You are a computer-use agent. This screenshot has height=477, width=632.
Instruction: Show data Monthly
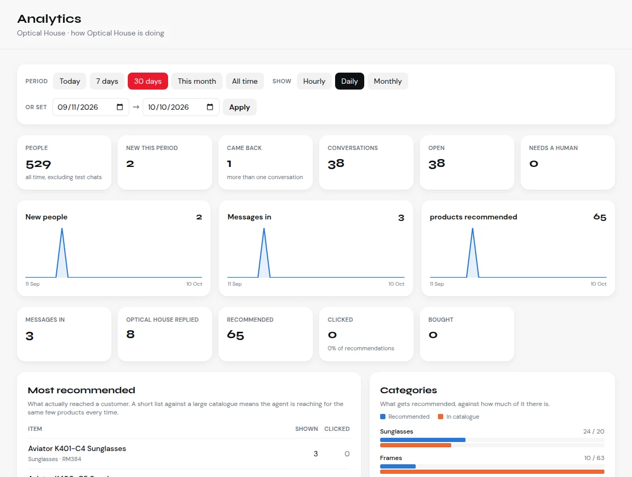coord(388,81)
